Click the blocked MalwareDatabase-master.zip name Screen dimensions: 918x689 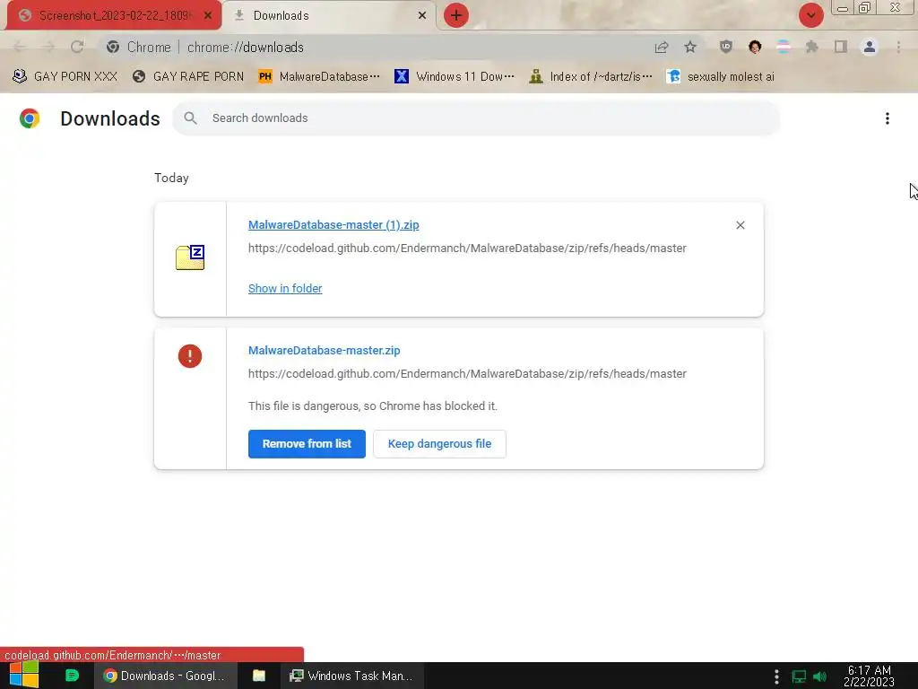(325, 351)
